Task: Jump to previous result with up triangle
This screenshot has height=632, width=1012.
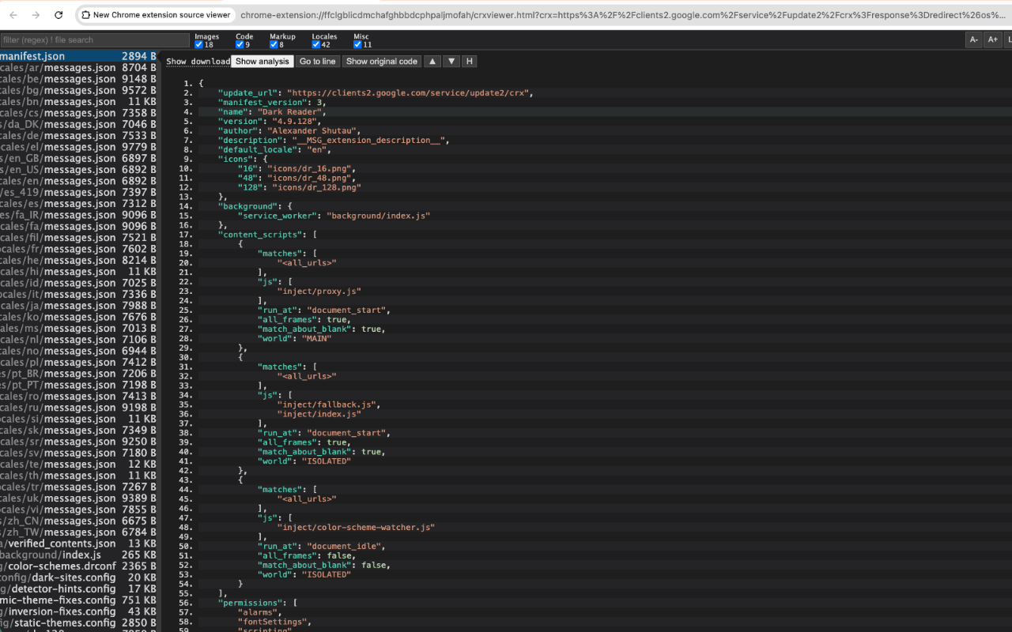Action: click(432, 62)
